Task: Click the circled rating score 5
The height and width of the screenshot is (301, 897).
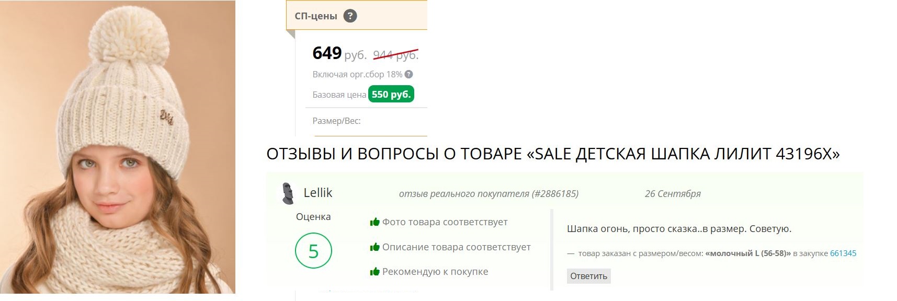Action: point(313,251)
